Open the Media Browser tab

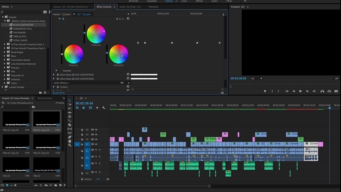pos(45,98)
